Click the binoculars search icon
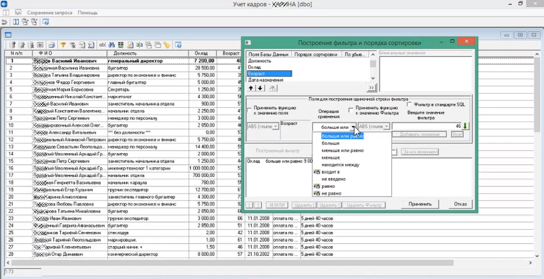 [112, 45]
